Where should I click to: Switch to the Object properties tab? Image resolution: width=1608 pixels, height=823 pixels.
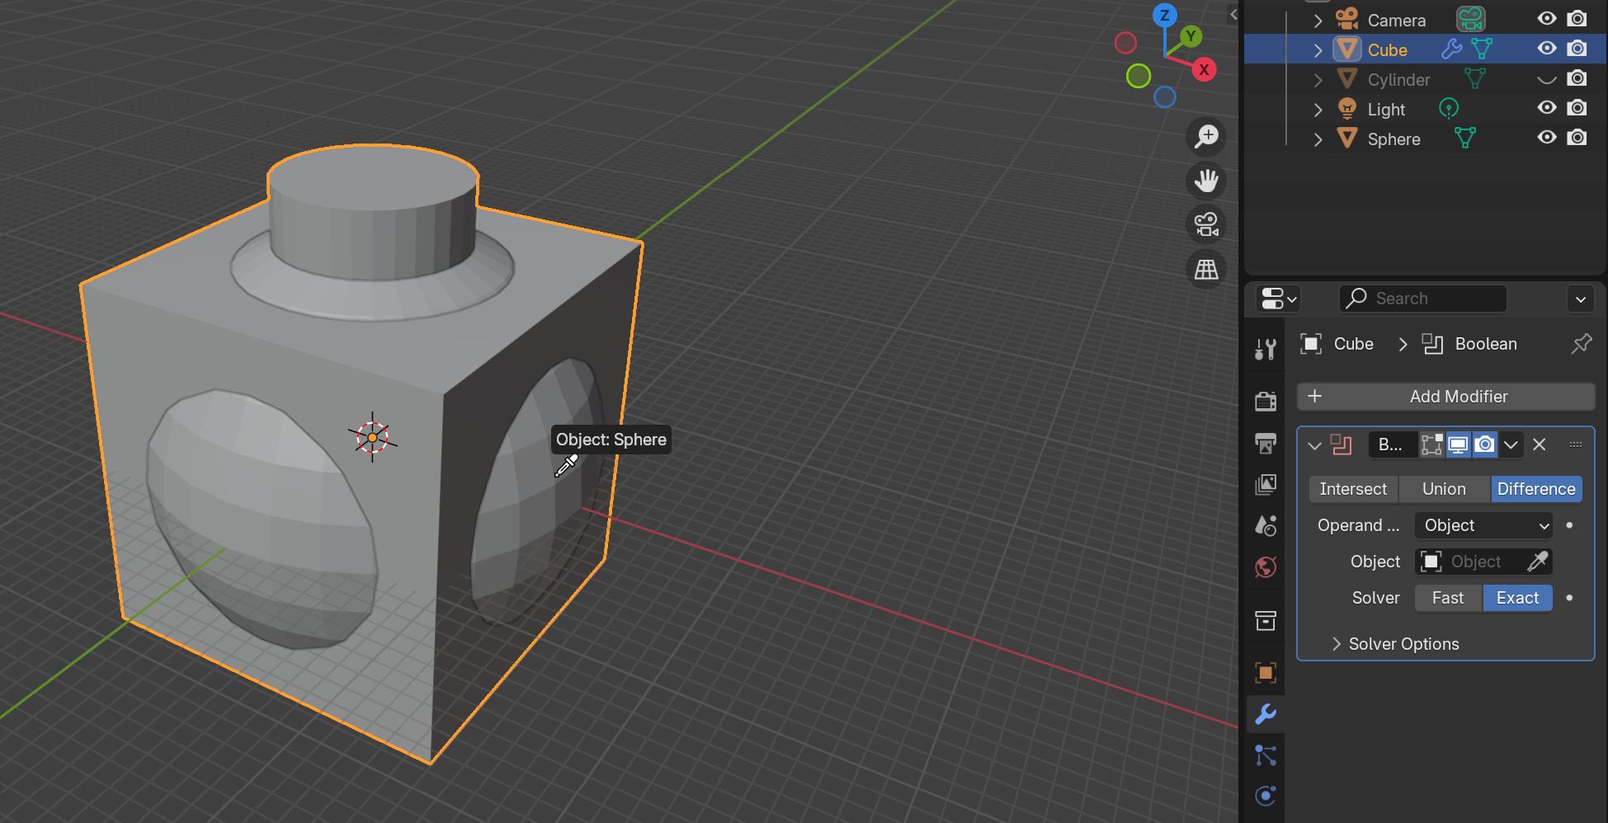(x=1265, y=672)
